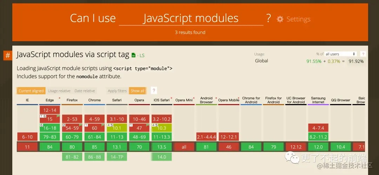Click the Android Browser column header
The height and width of the screenshot is (175, 379).
tap(206, 100)
